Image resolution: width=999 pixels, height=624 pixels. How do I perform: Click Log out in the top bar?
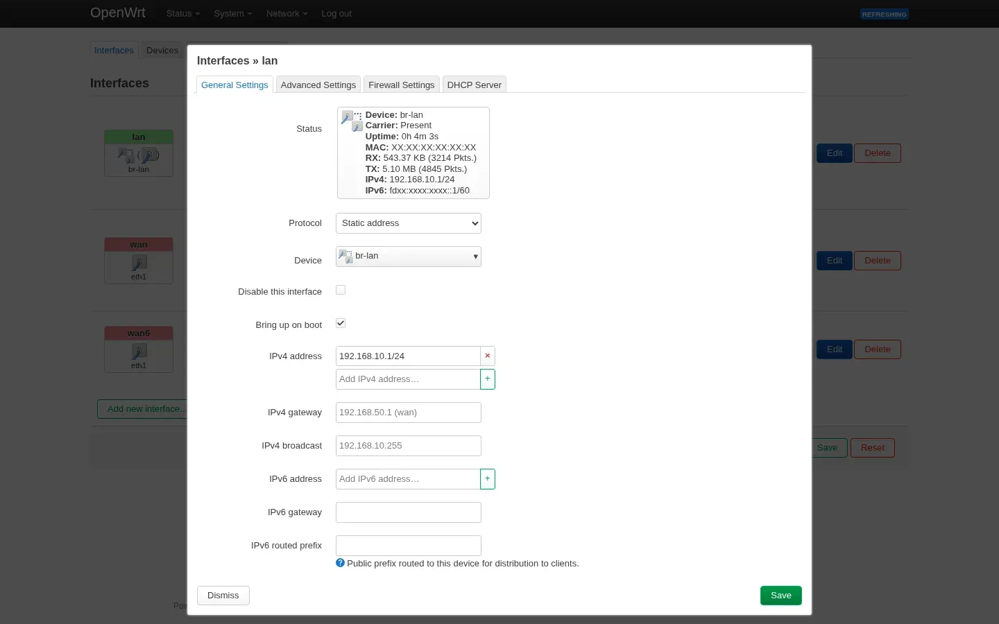tap(336, 13)
